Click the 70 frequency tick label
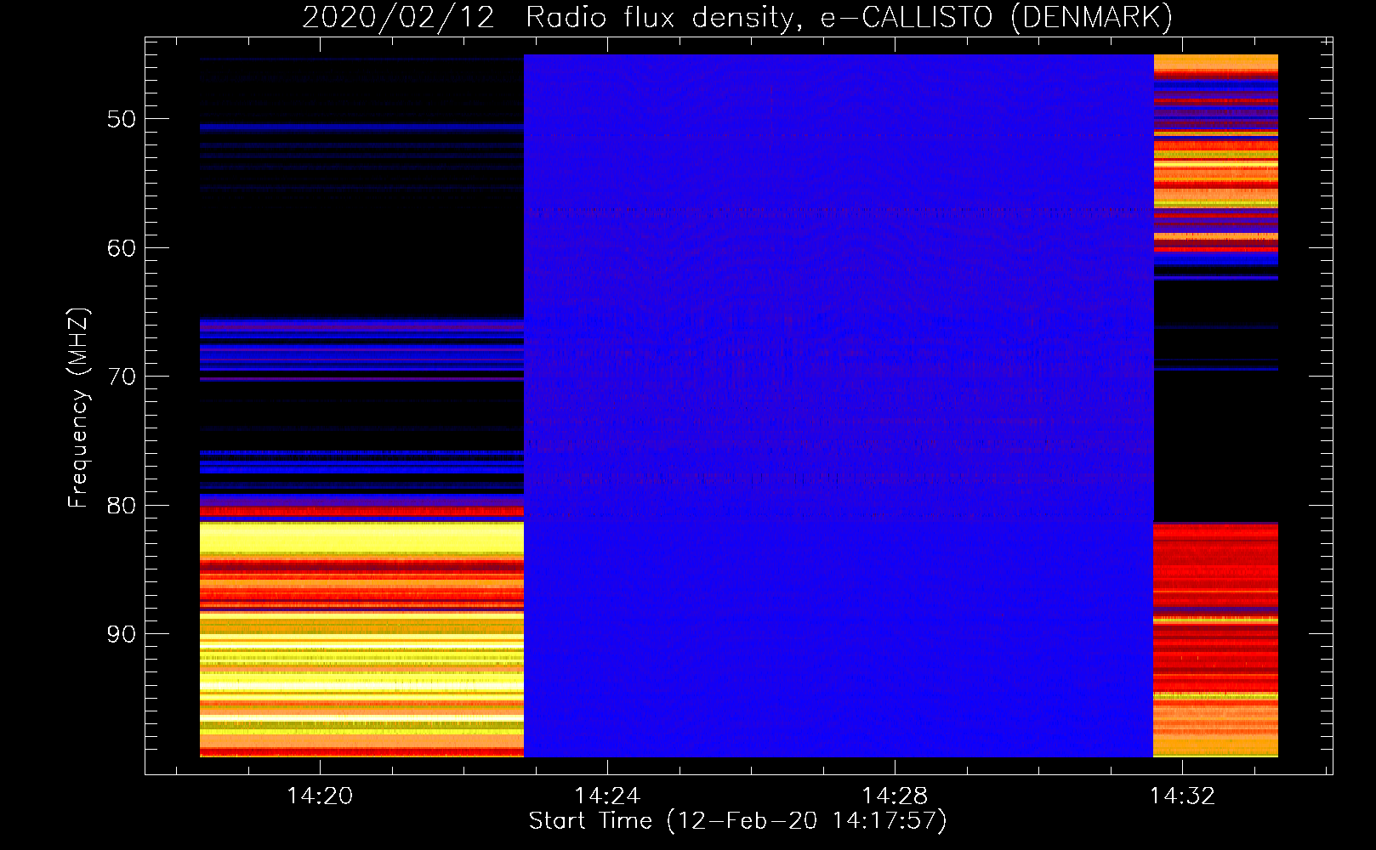Image resolution: width=1376 pixels, height=850 pixels. tap(122, 377)
